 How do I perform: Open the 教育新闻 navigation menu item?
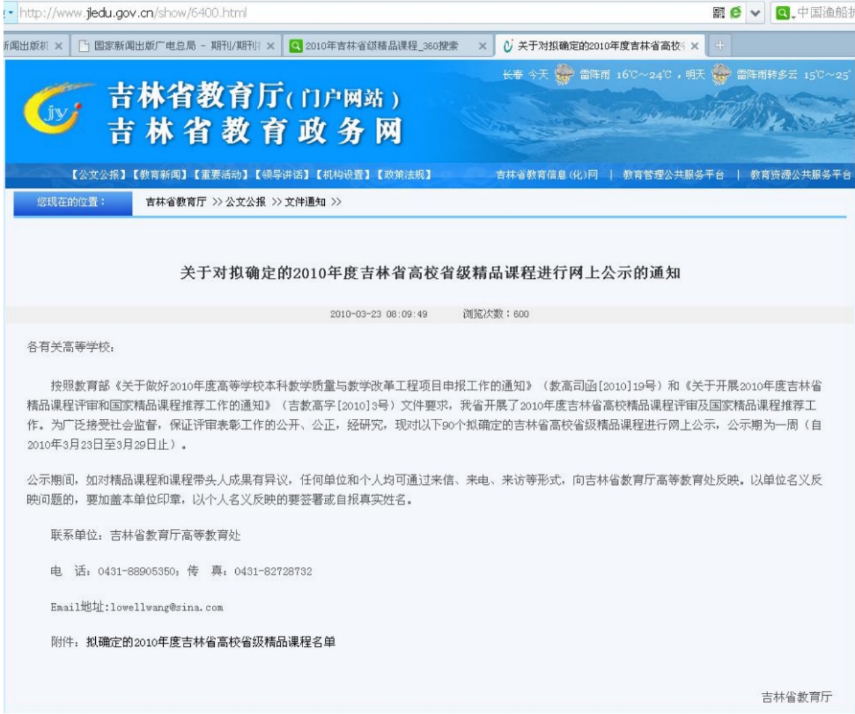tap(160, 175)
